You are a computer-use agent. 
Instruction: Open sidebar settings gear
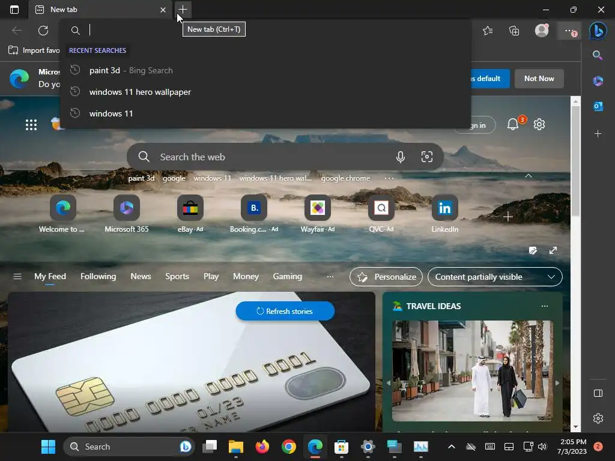pos(598,418)
